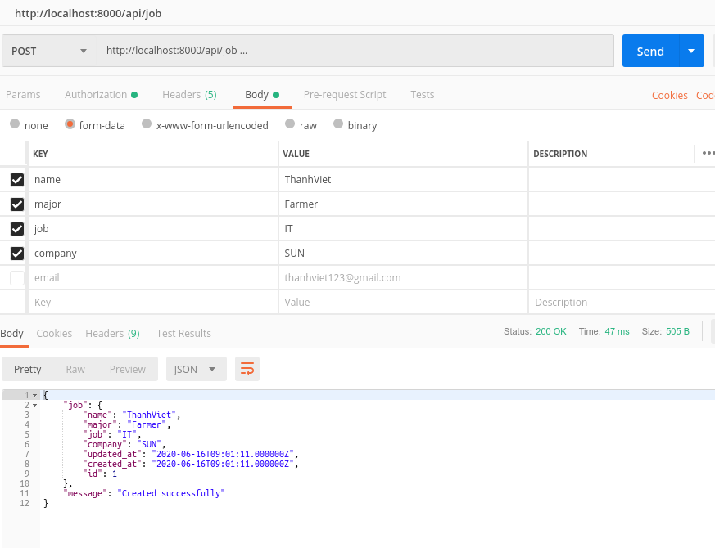Select the x-www-form-urlencoded radio button
This screenshot has width=715, height=548.
[147, 125]
